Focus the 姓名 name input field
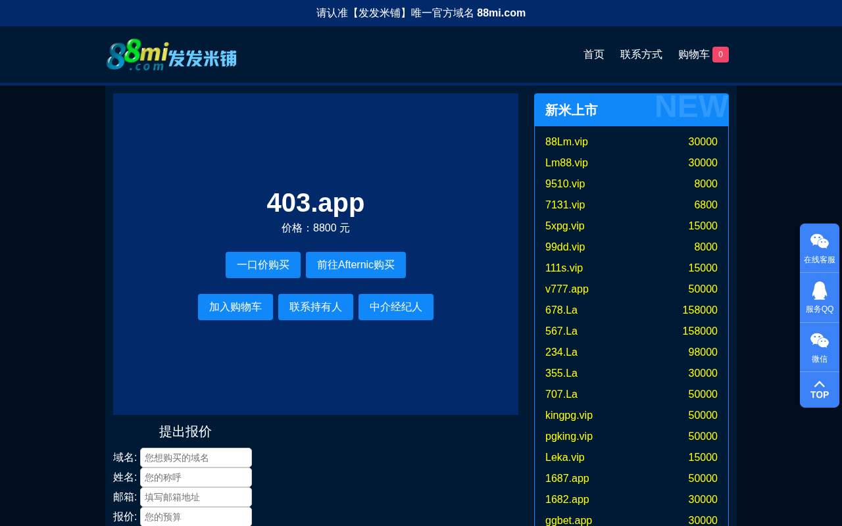The width and height of the screenshot is (842, 526). 196,477
